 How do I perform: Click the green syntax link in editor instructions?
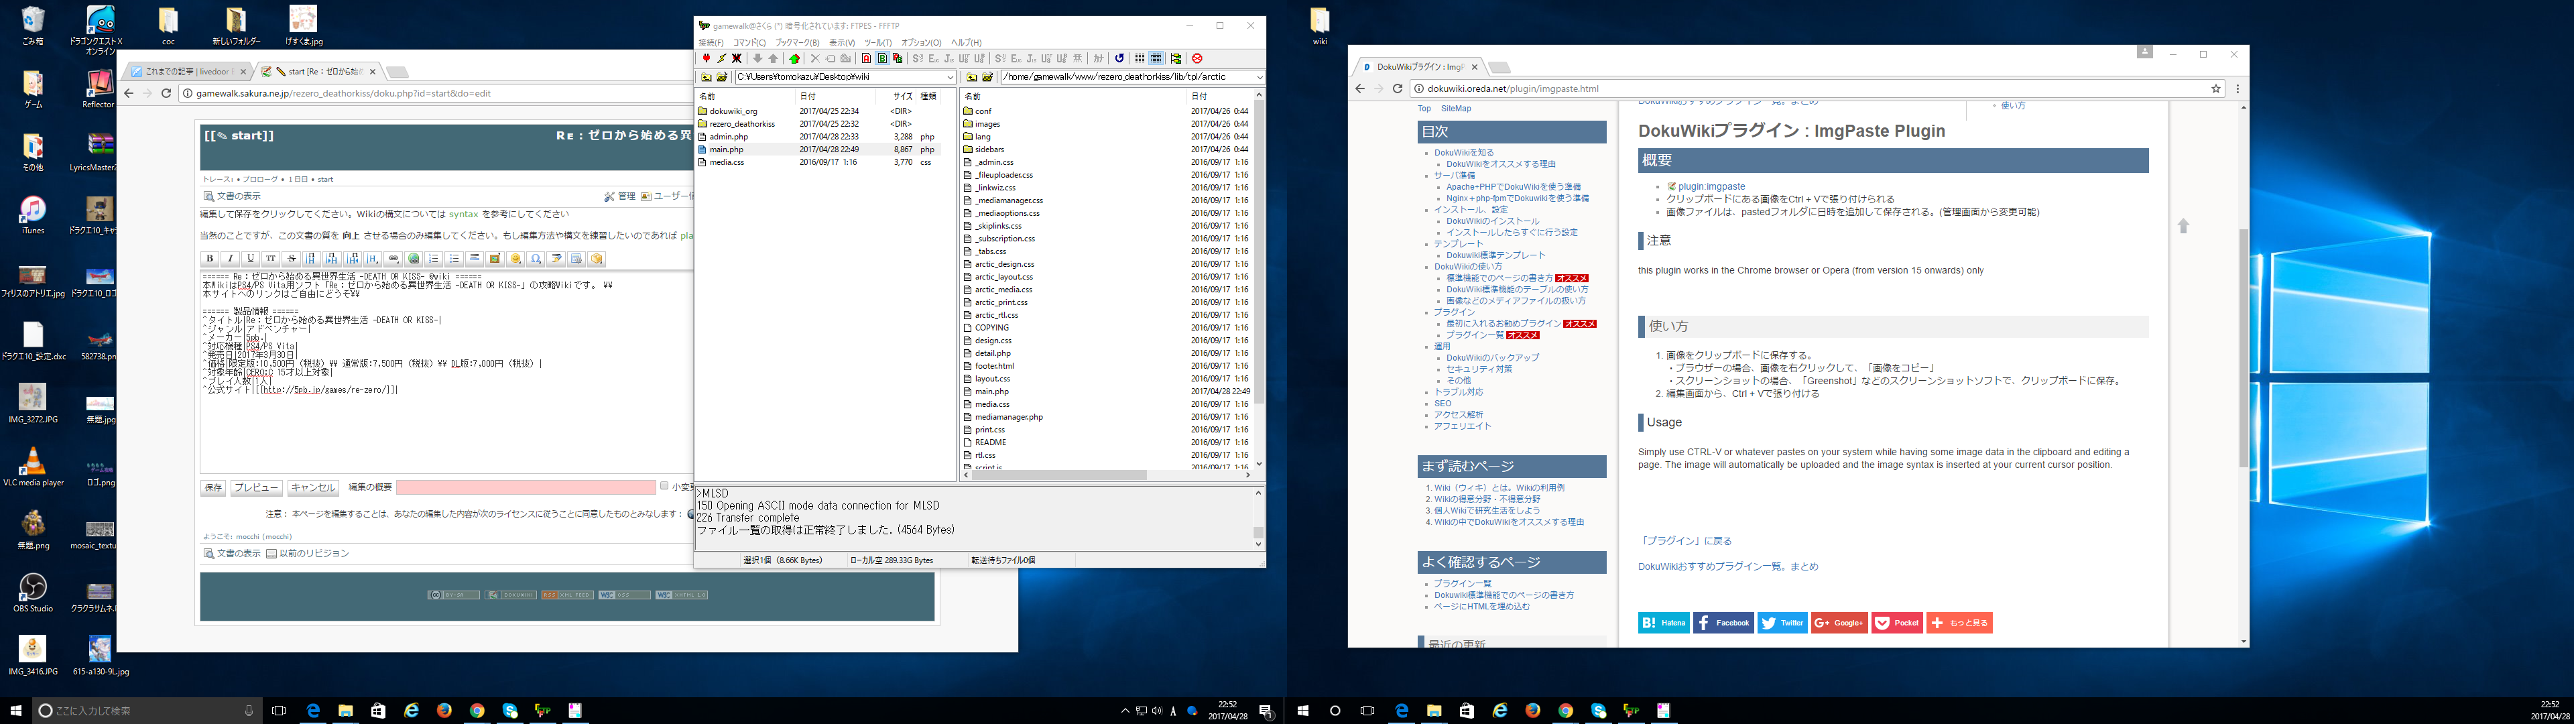(x=464, y=214)
